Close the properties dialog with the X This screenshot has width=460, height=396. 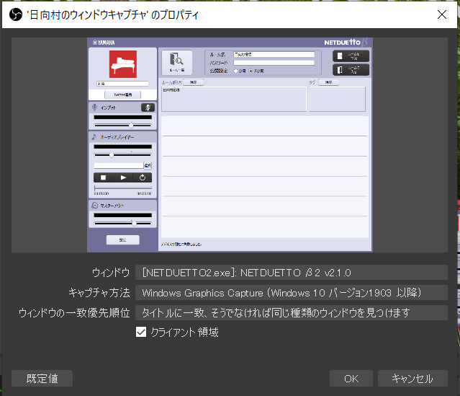click(442, 14)
